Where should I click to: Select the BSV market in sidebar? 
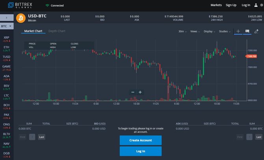tap(6, 87)
